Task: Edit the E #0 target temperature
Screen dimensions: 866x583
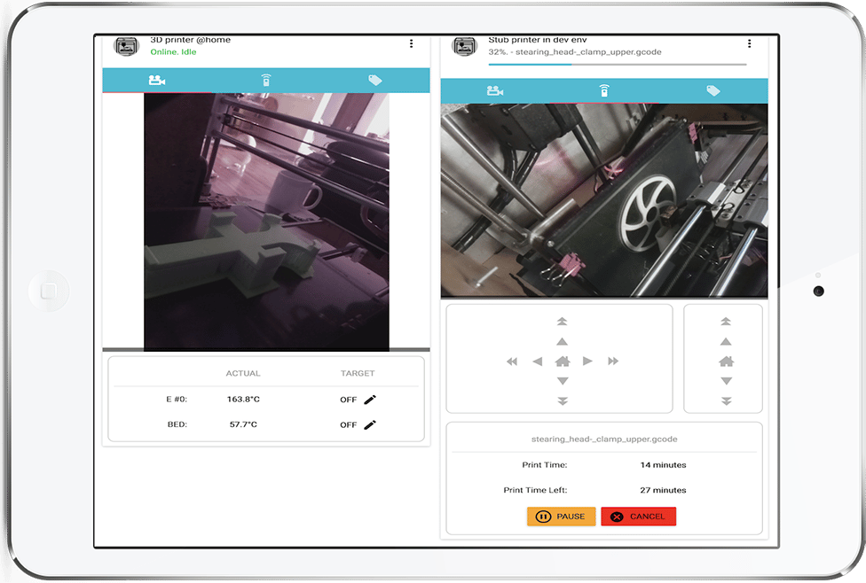Action: (x=370, y=400)
